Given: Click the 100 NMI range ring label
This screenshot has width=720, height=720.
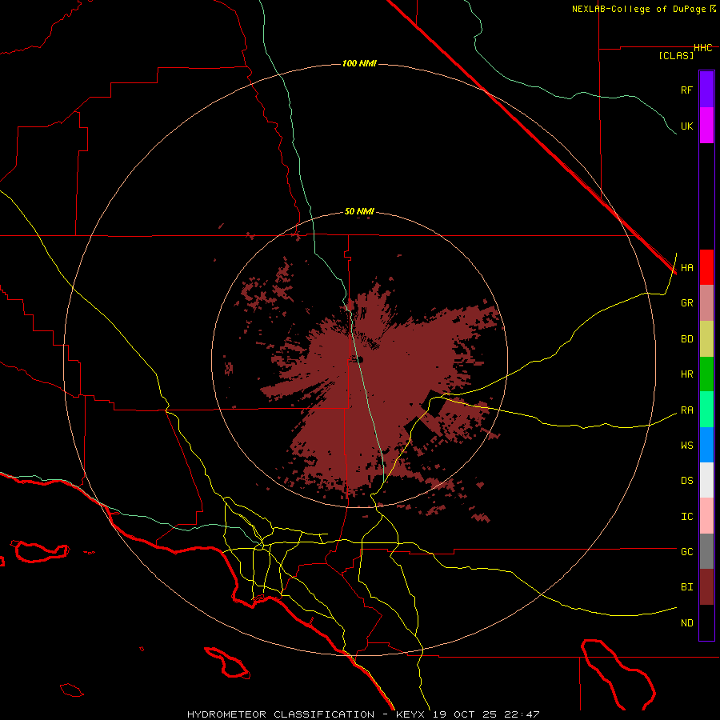Looking at the screenshot, I should click(359, 63).
